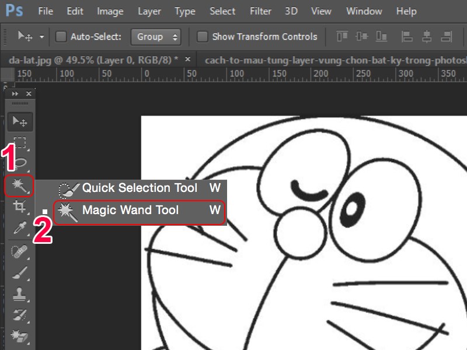Screen dimensions: 467x350
Task: Enable Show Transform Controls checkbox
Action: (x=202, y=37)
